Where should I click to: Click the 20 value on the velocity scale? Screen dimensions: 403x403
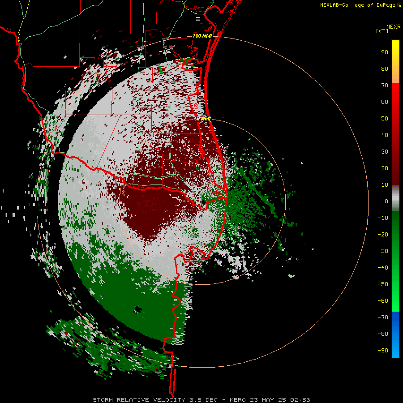[385, 168]
